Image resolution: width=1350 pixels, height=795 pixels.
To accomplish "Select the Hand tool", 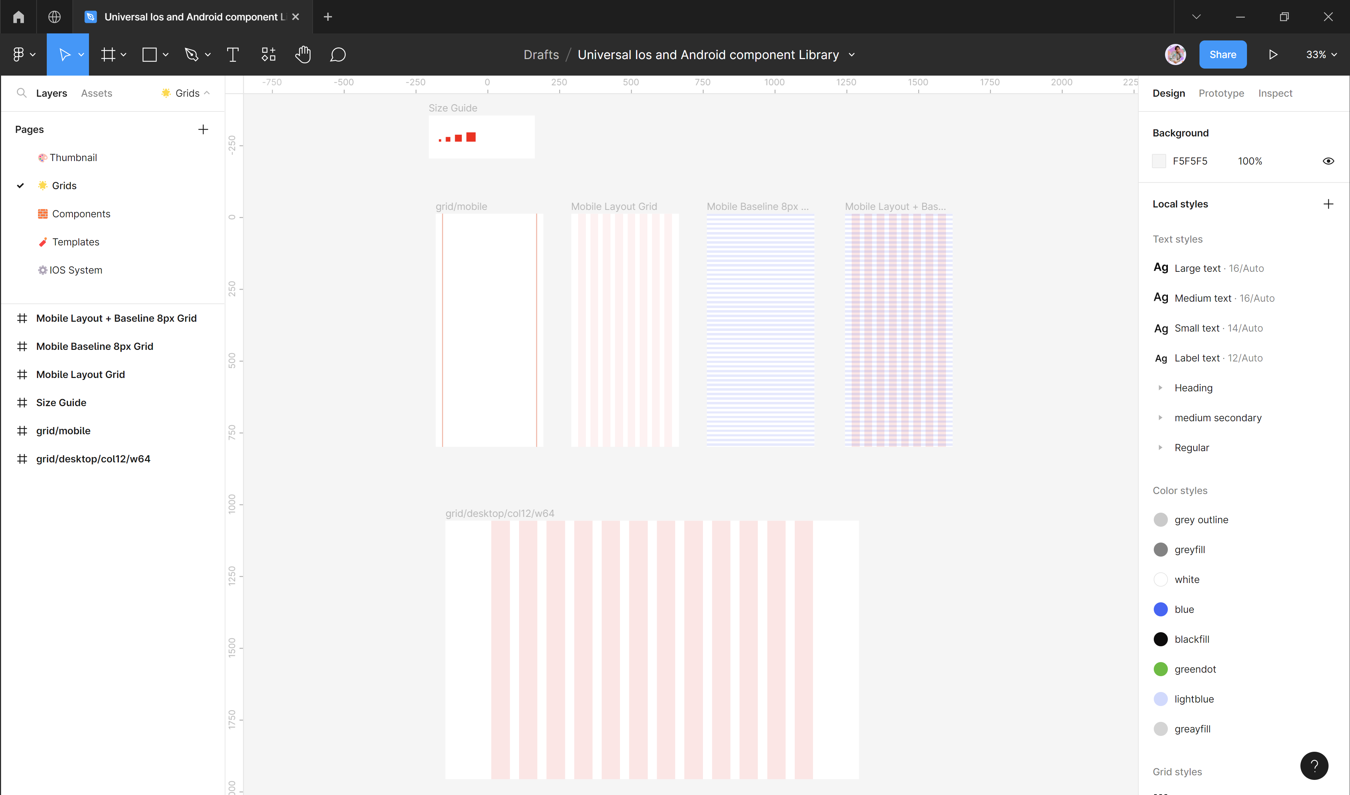I will coord(303,55).
